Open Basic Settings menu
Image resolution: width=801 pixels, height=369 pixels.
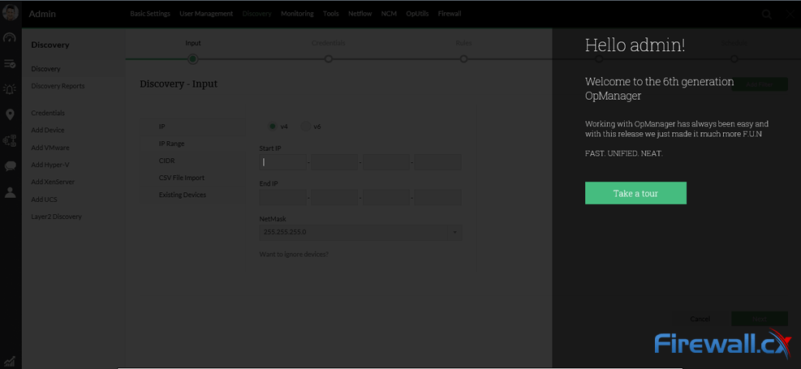click(150, 14)
